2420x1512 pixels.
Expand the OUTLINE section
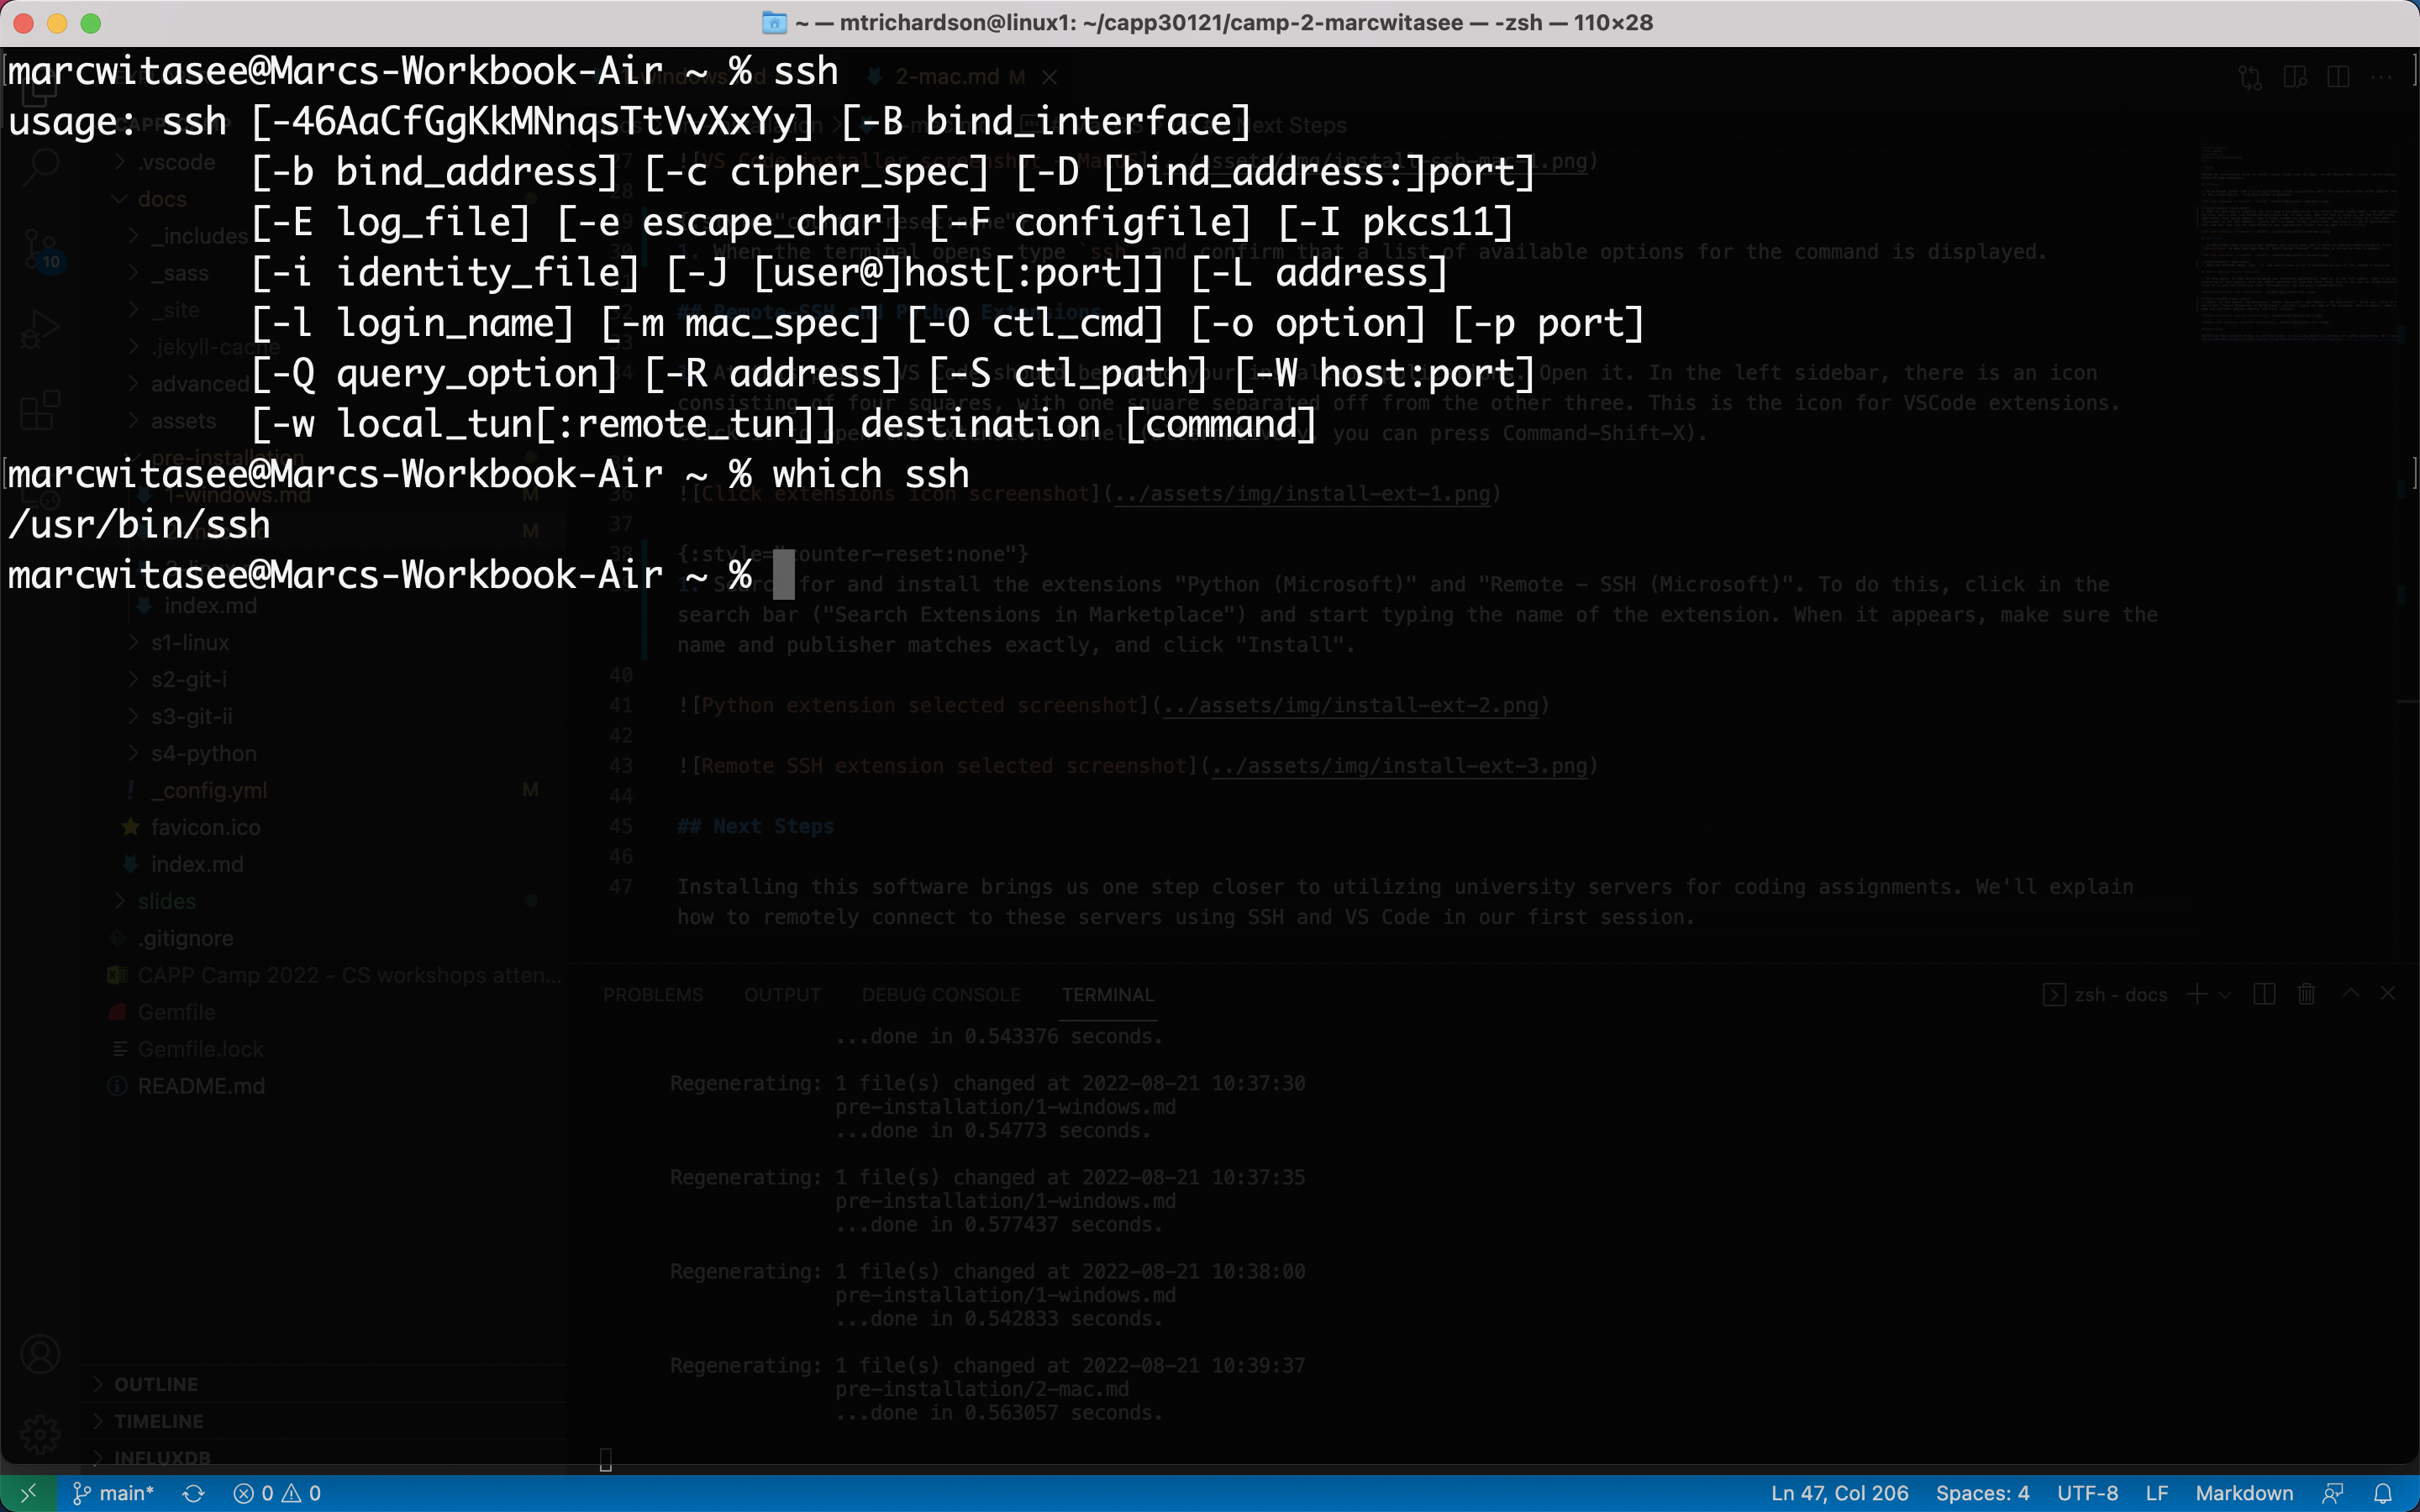point(324,1384)
